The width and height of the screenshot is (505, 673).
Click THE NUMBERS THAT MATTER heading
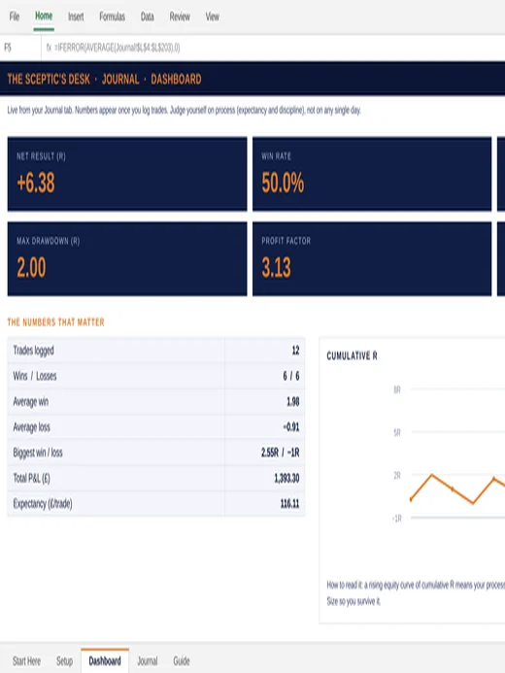tap(55, 321)
